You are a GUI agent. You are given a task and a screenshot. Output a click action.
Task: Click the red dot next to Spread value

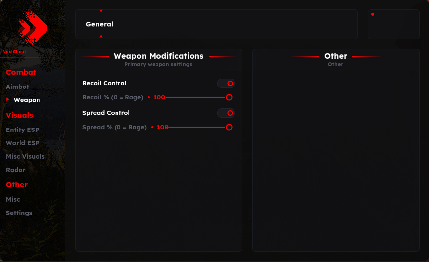click(152, 127)
